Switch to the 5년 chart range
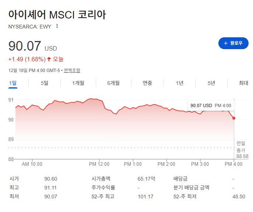 pos(211,83)
